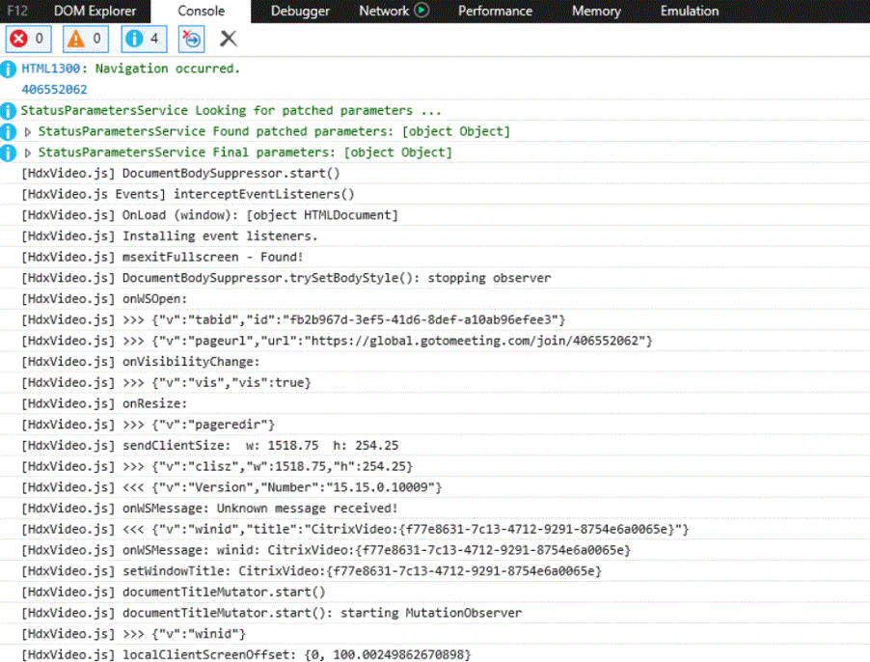The height and width of the screenshot is (662, 870).
Task: Click info icon beside Final parameters message
Action: point(9,152)
